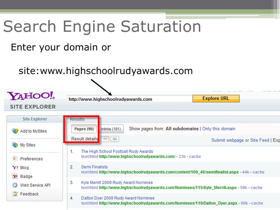The width and height of the screenshot is (280, 210).
Task: Open The High School Football Rudy Awards result
Action: point(117,151)
